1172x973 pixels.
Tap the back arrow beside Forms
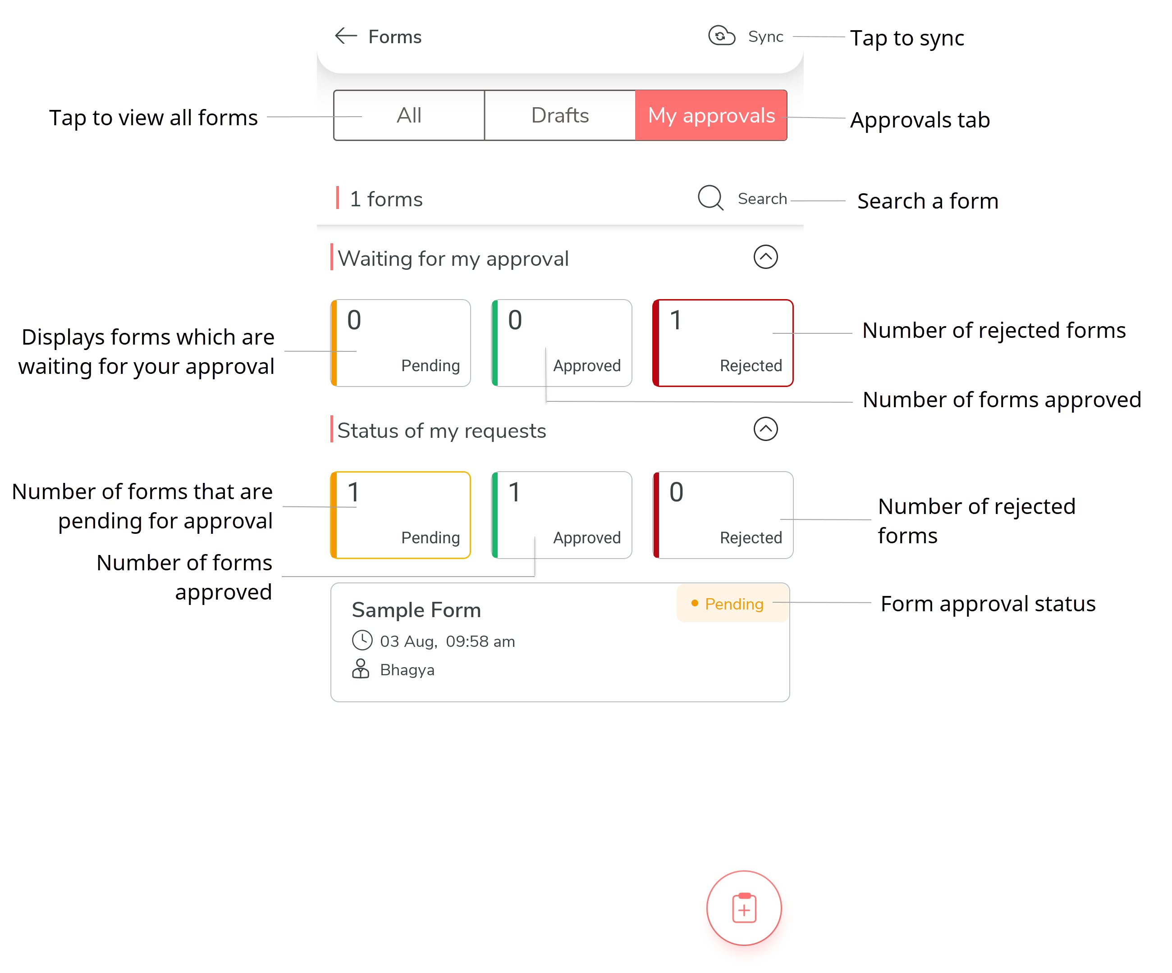(x=345, y=36)
